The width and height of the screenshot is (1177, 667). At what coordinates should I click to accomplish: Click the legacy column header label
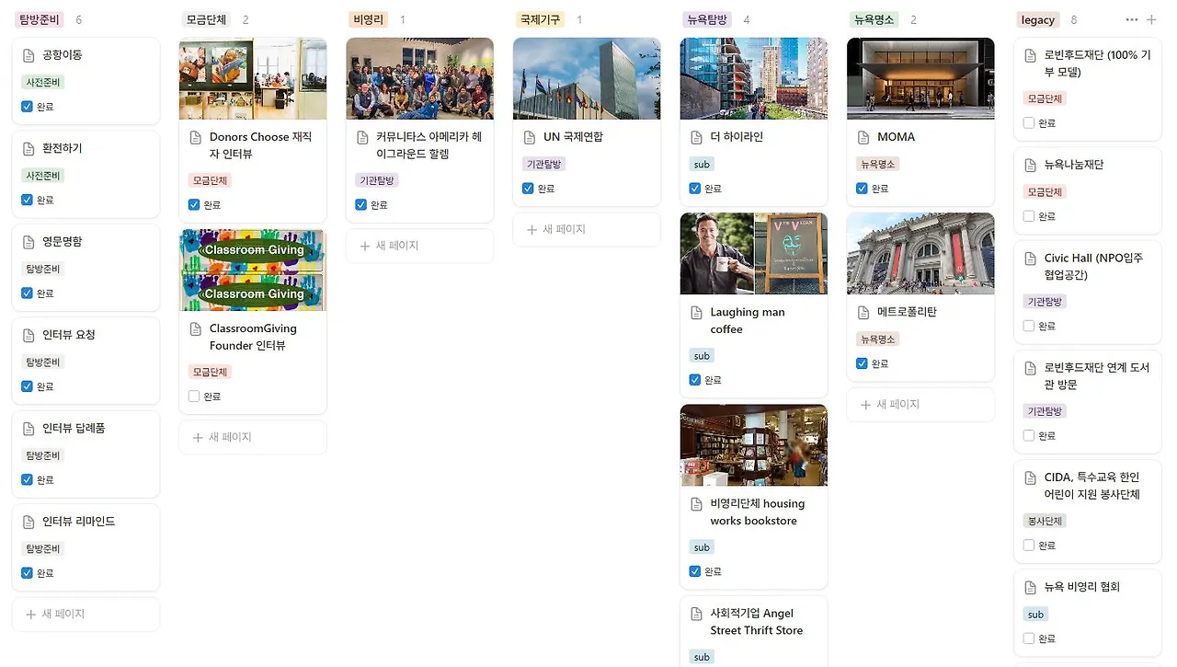click(1038, 19)
